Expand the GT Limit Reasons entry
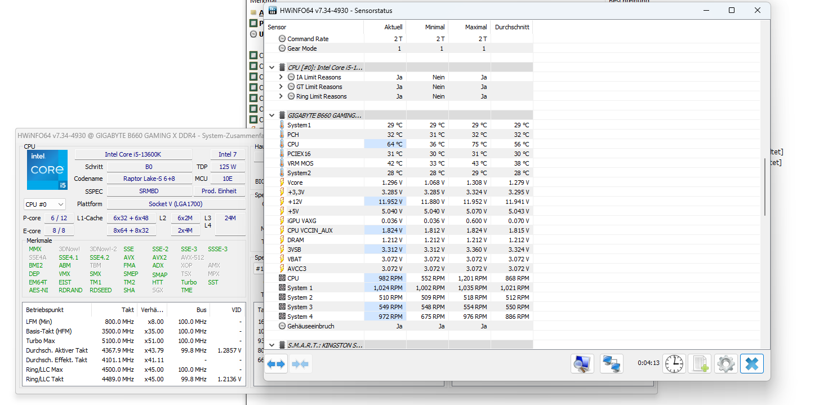 [x=279, y=86]
